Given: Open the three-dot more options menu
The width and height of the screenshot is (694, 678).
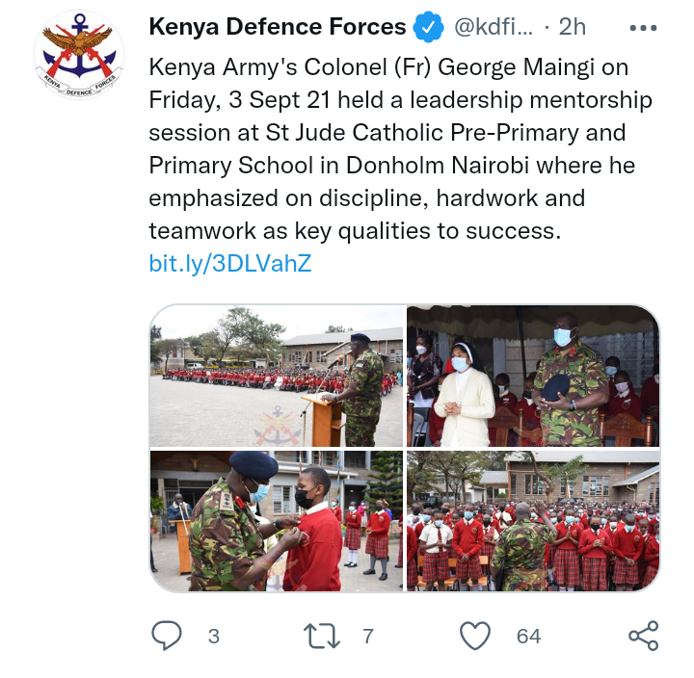Looking at the screenshot, I should coord(643,28).
